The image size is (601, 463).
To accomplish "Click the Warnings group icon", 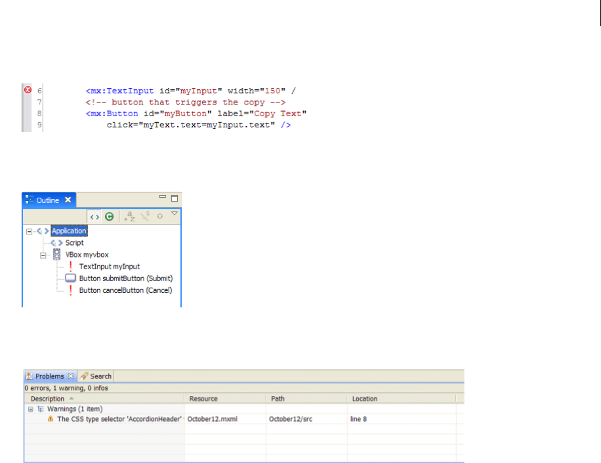I will 40,409.
